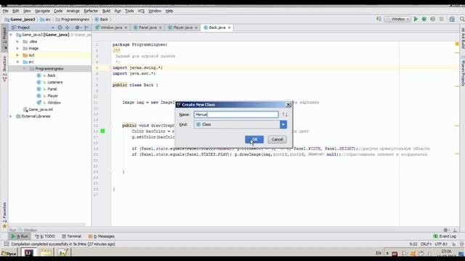Run the Window configuration with green arrow

416,20
